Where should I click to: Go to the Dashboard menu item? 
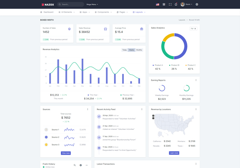pyautogui.click(x=47, y=12)
